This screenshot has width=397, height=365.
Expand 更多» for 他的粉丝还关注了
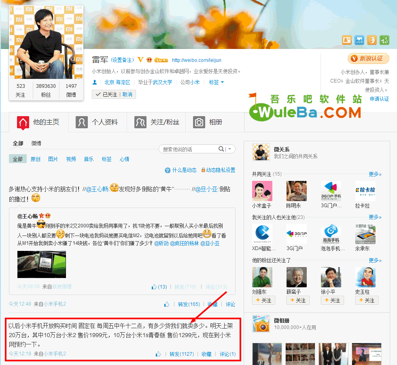tap(375, 261)
